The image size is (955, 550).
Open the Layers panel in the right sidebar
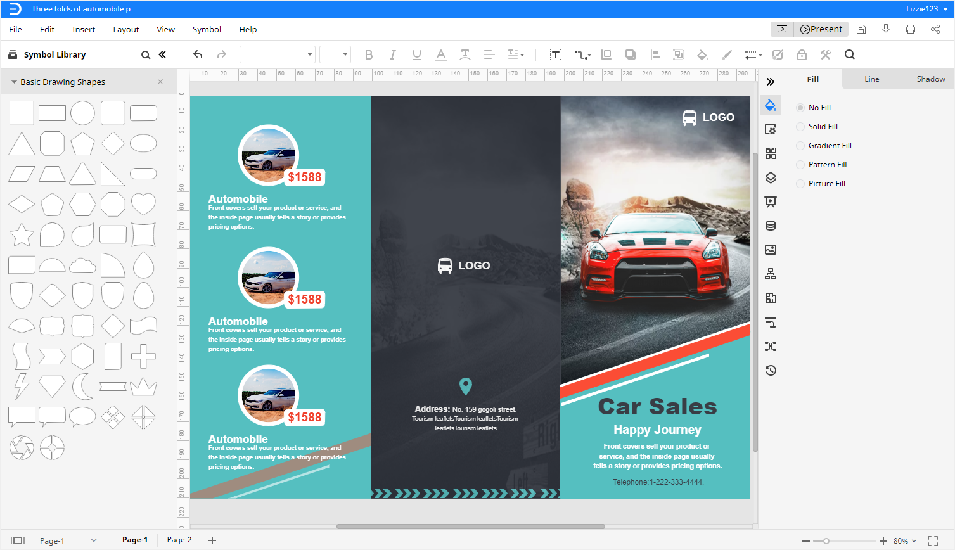pos(771,178)
